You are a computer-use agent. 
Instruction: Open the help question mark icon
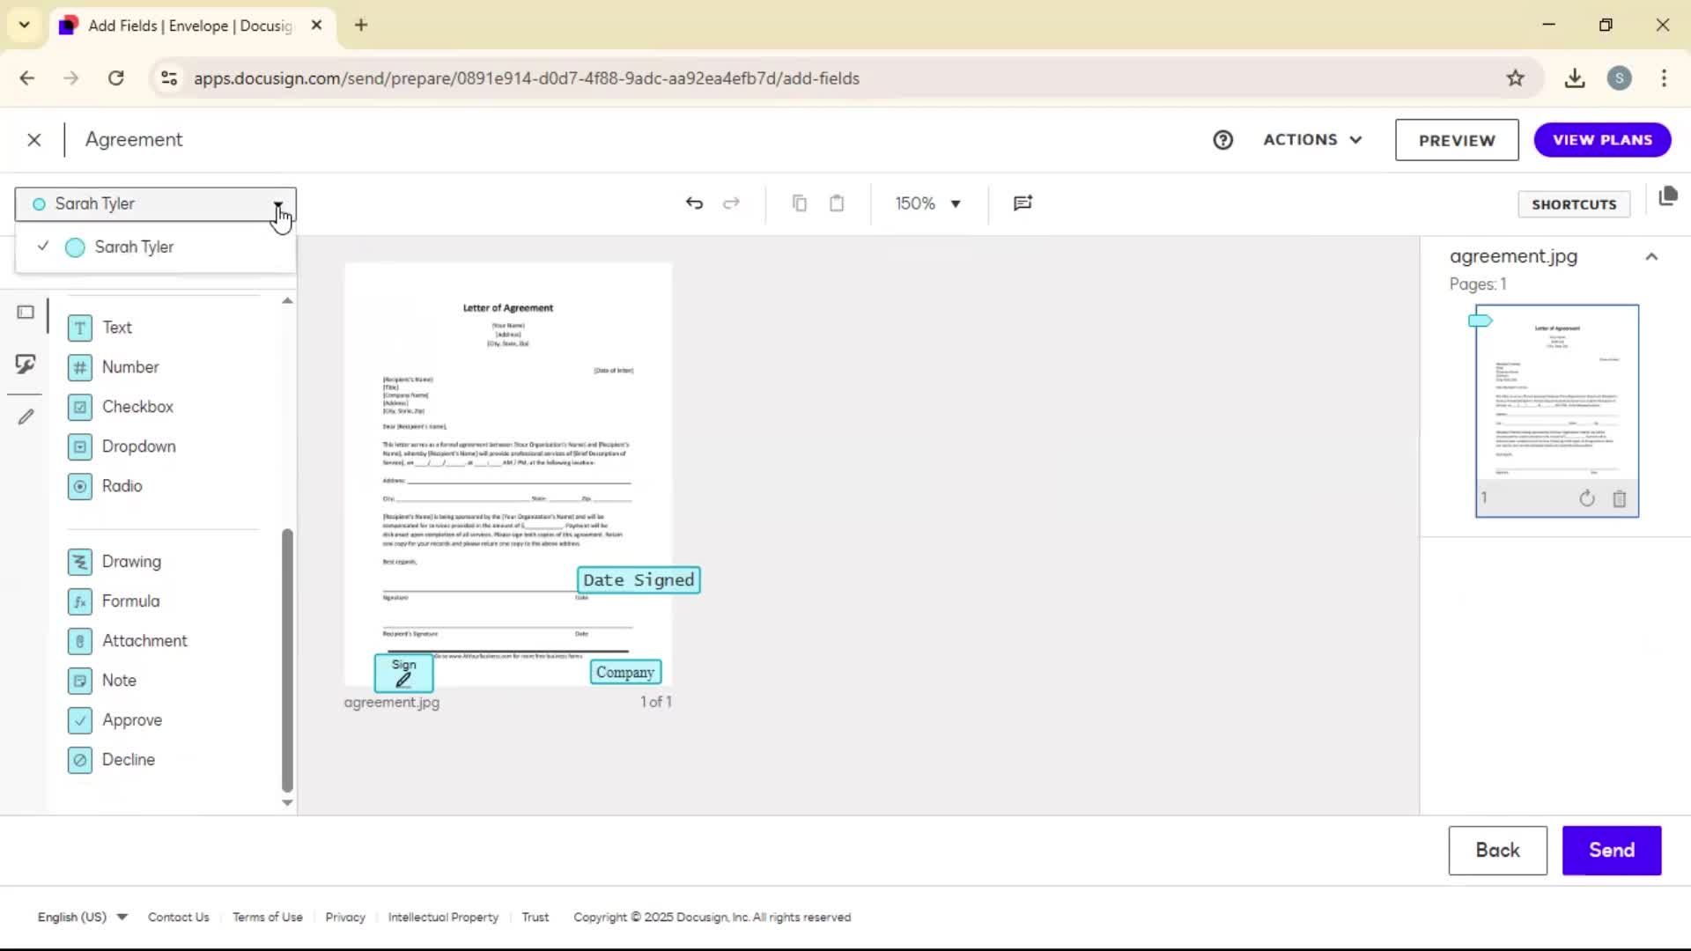(x=1222, y=140)
